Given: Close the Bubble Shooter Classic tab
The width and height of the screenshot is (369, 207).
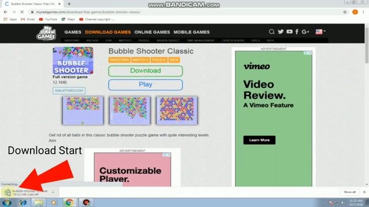Looking at the screenshot, I should 59,4.
